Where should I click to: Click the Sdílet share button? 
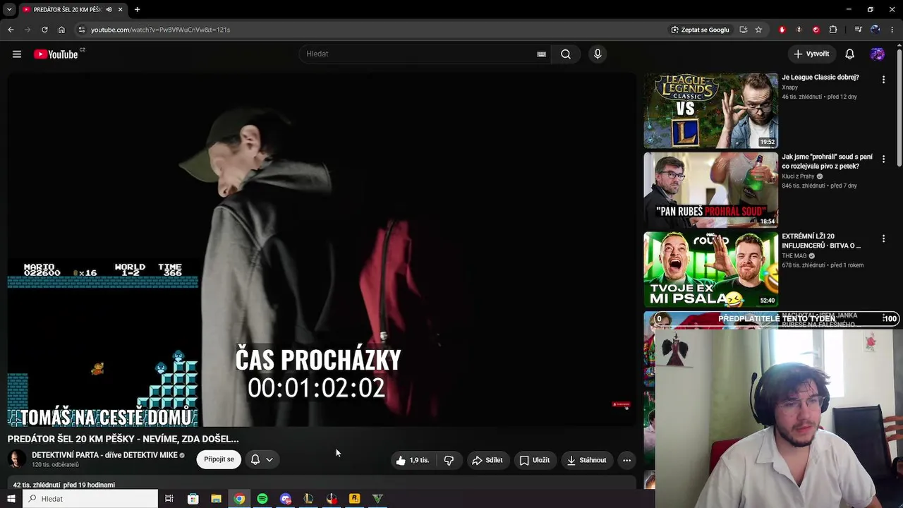point(487,460)
